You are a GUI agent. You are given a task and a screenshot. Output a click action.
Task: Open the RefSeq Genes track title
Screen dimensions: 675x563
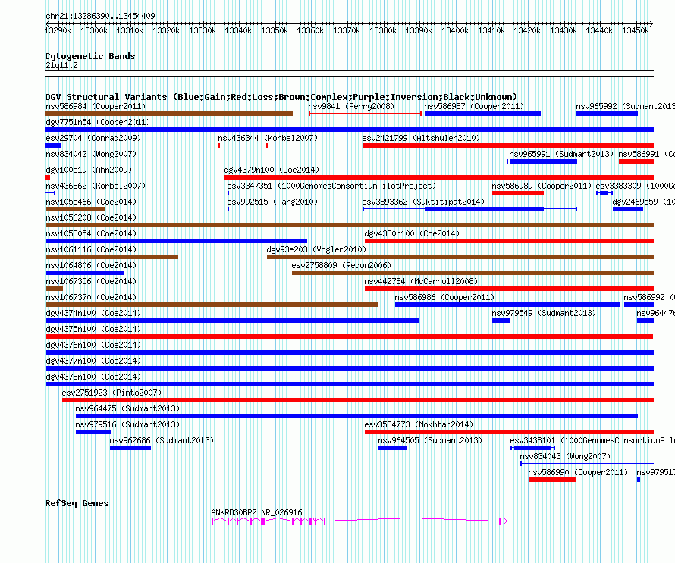point(77,503)
